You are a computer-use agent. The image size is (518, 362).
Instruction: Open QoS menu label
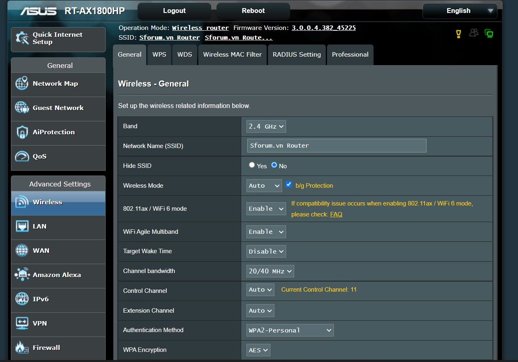[x=40, y=157]
